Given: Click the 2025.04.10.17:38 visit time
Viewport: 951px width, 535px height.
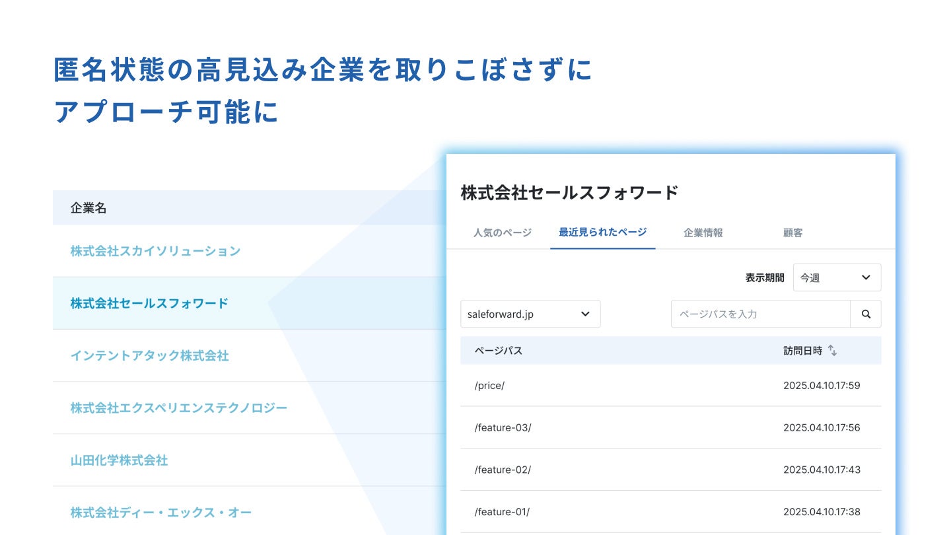Looking at the screenshot, I should pos(822,512).
